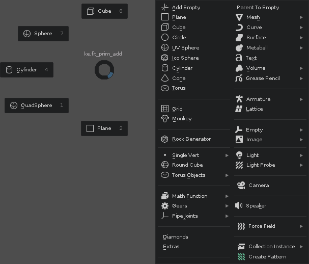Click the pie menu center ring
The height and width of the screenshot is (264, 309).
[104, 70]
